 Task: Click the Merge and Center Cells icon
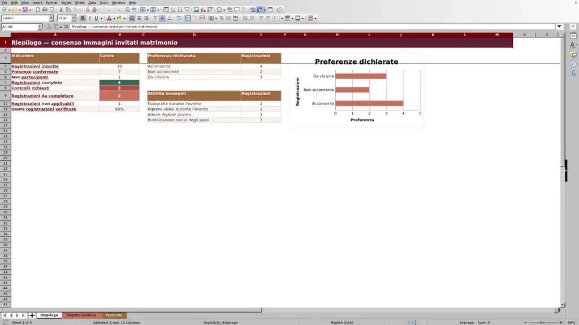pos(188,19)
